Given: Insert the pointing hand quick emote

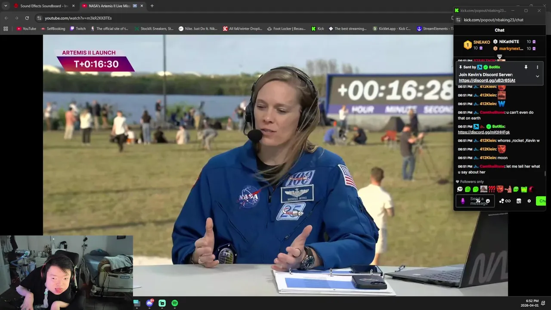Looking at the screenshot, I should (508, 189).
